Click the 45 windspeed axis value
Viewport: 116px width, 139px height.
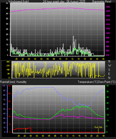(7, 9)
